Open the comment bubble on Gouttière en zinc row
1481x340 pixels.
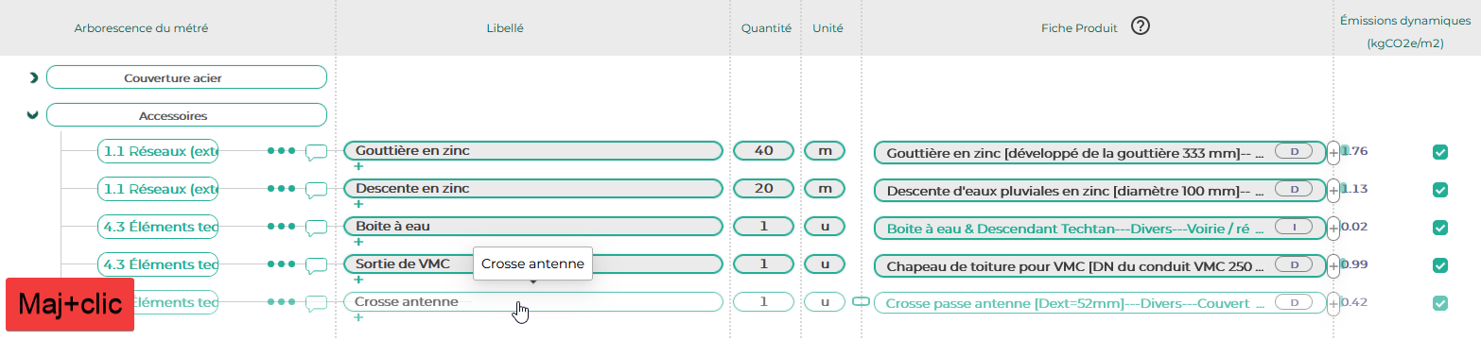tap(317, 151)
